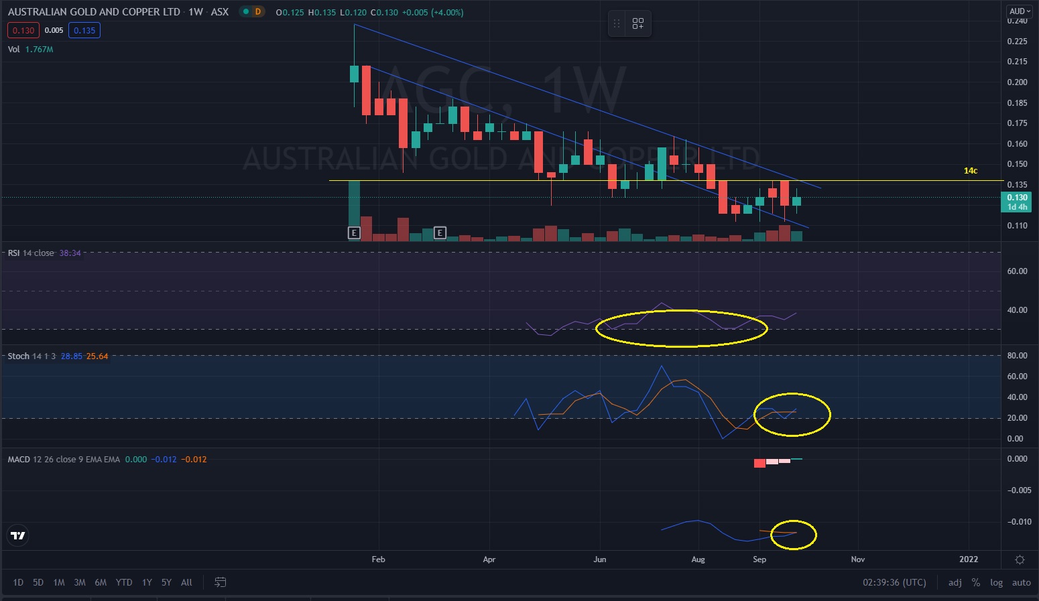Toggle log scale mode
The image size is (1039, 601).
tap(997, 582)
